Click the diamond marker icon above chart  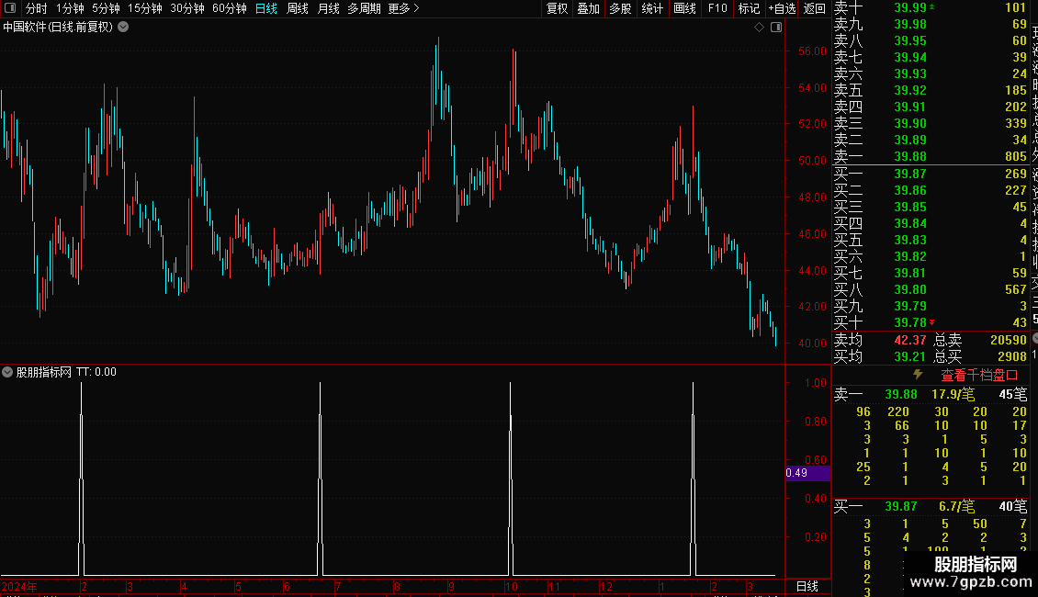(760, 28)
